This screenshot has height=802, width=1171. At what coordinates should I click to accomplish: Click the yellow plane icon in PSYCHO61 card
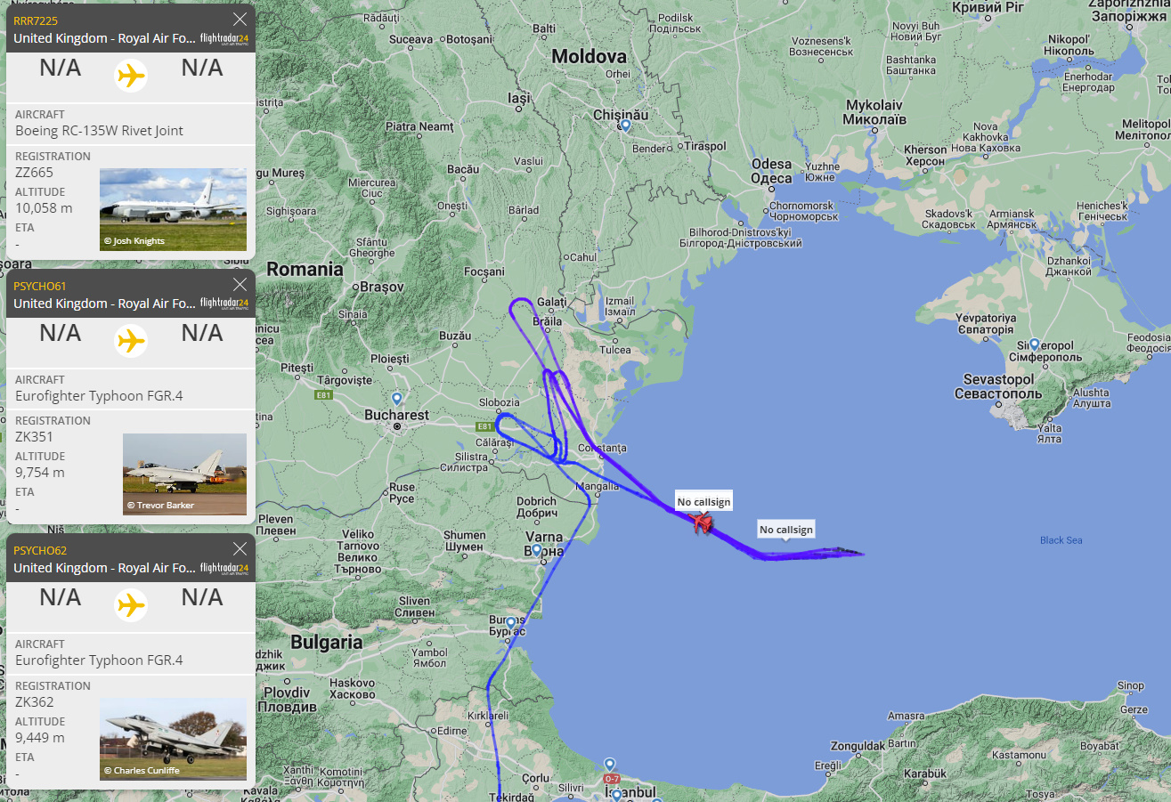pyautogui.click(x=131, y=340)
